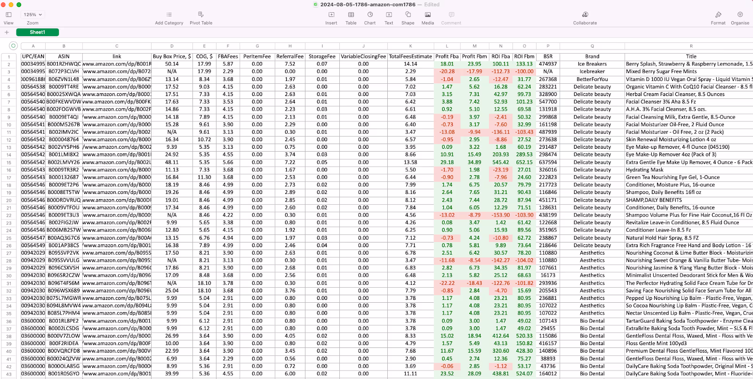Open the Format panel

pyautogui.click(x=718, y=15)
